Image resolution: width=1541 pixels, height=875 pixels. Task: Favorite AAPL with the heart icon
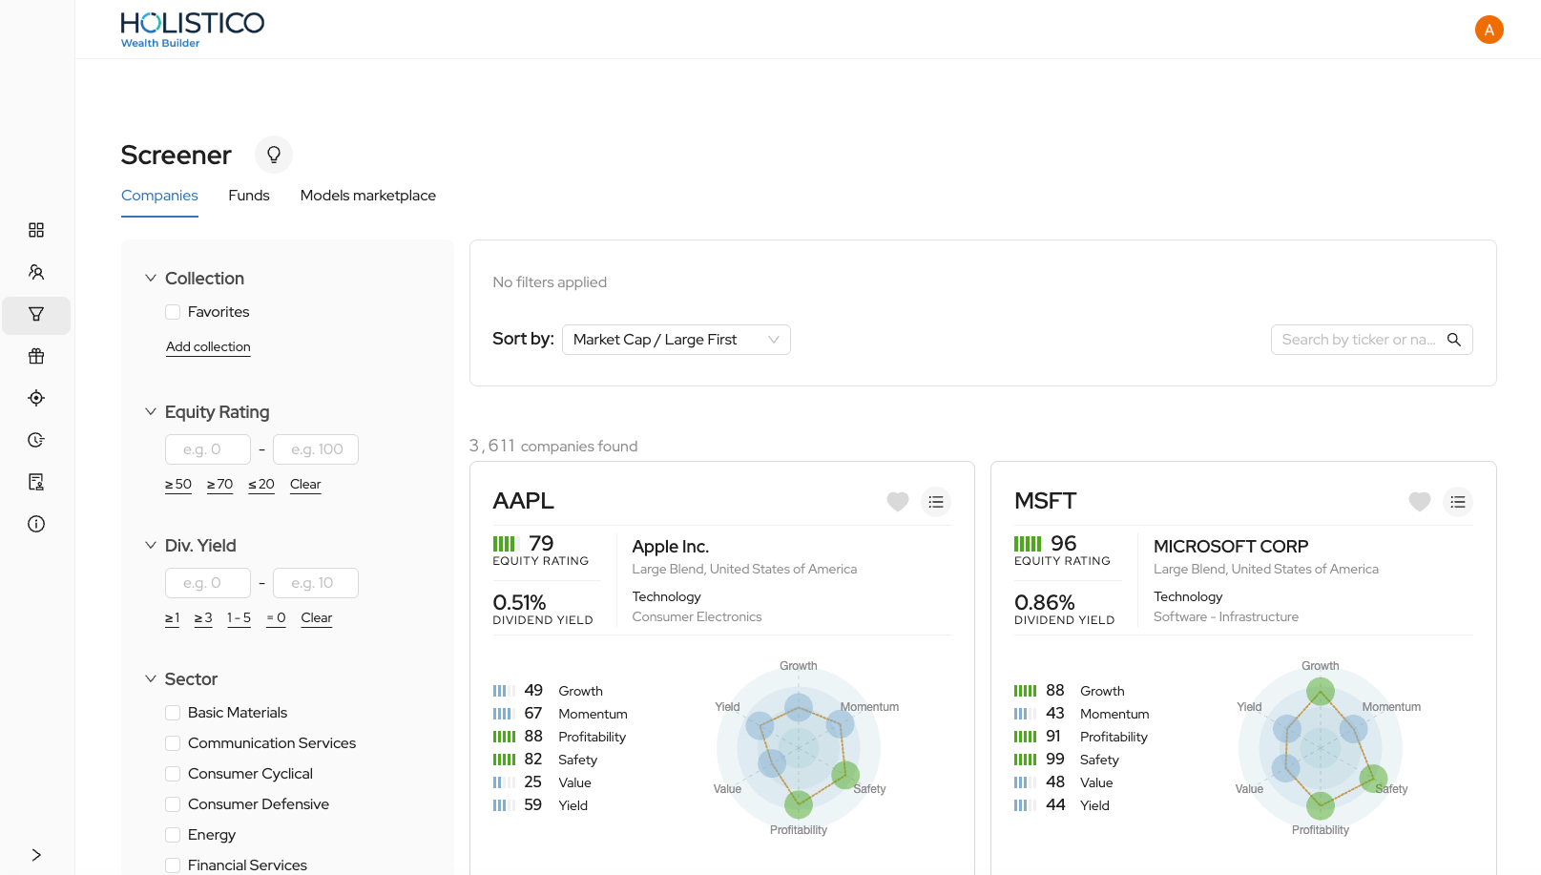pyautogui.click(x=898, y=502)
